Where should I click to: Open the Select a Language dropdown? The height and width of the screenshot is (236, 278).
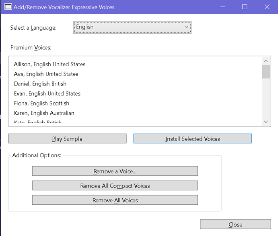tap(132, 27)
